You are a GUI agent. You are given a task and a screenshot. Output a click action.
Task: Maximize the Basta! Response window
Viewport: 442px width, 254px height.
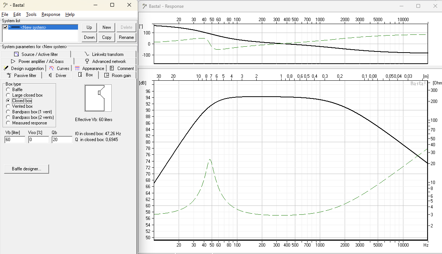(x=418, y=6)
